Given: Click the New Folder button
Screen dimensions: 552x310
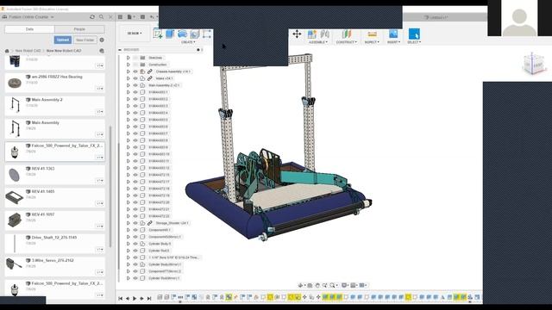Looking at the screenshot, I should pyautogui.click(x=85, y=40).
